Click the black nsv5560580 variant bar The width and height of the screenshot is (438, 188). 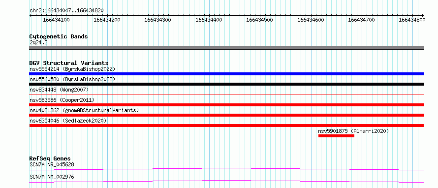click(x=226, y=84)
